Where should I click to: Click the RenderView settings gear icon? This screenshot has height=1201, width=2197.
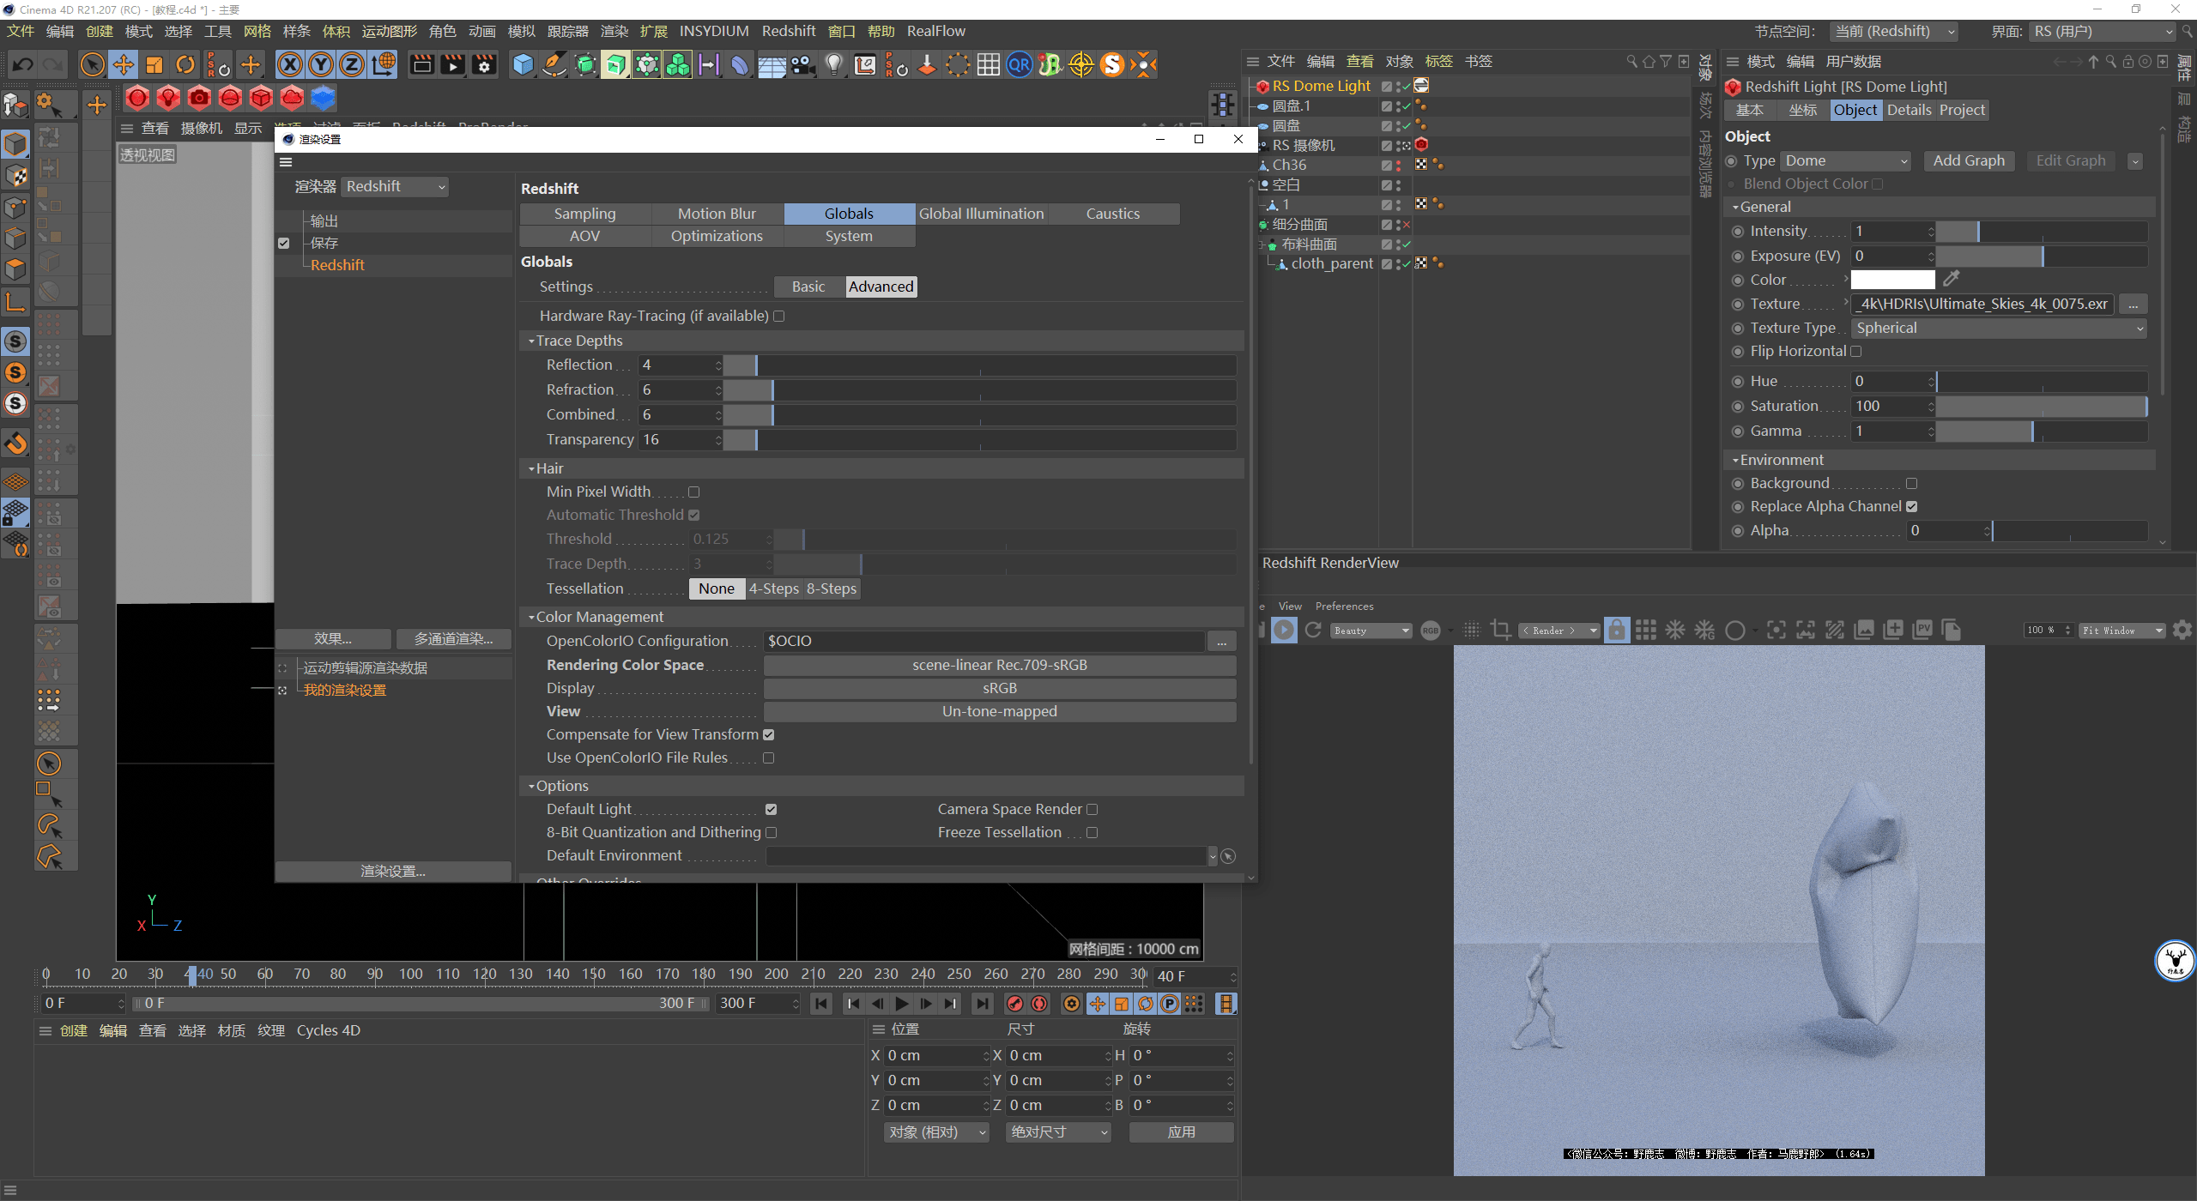2182,631
